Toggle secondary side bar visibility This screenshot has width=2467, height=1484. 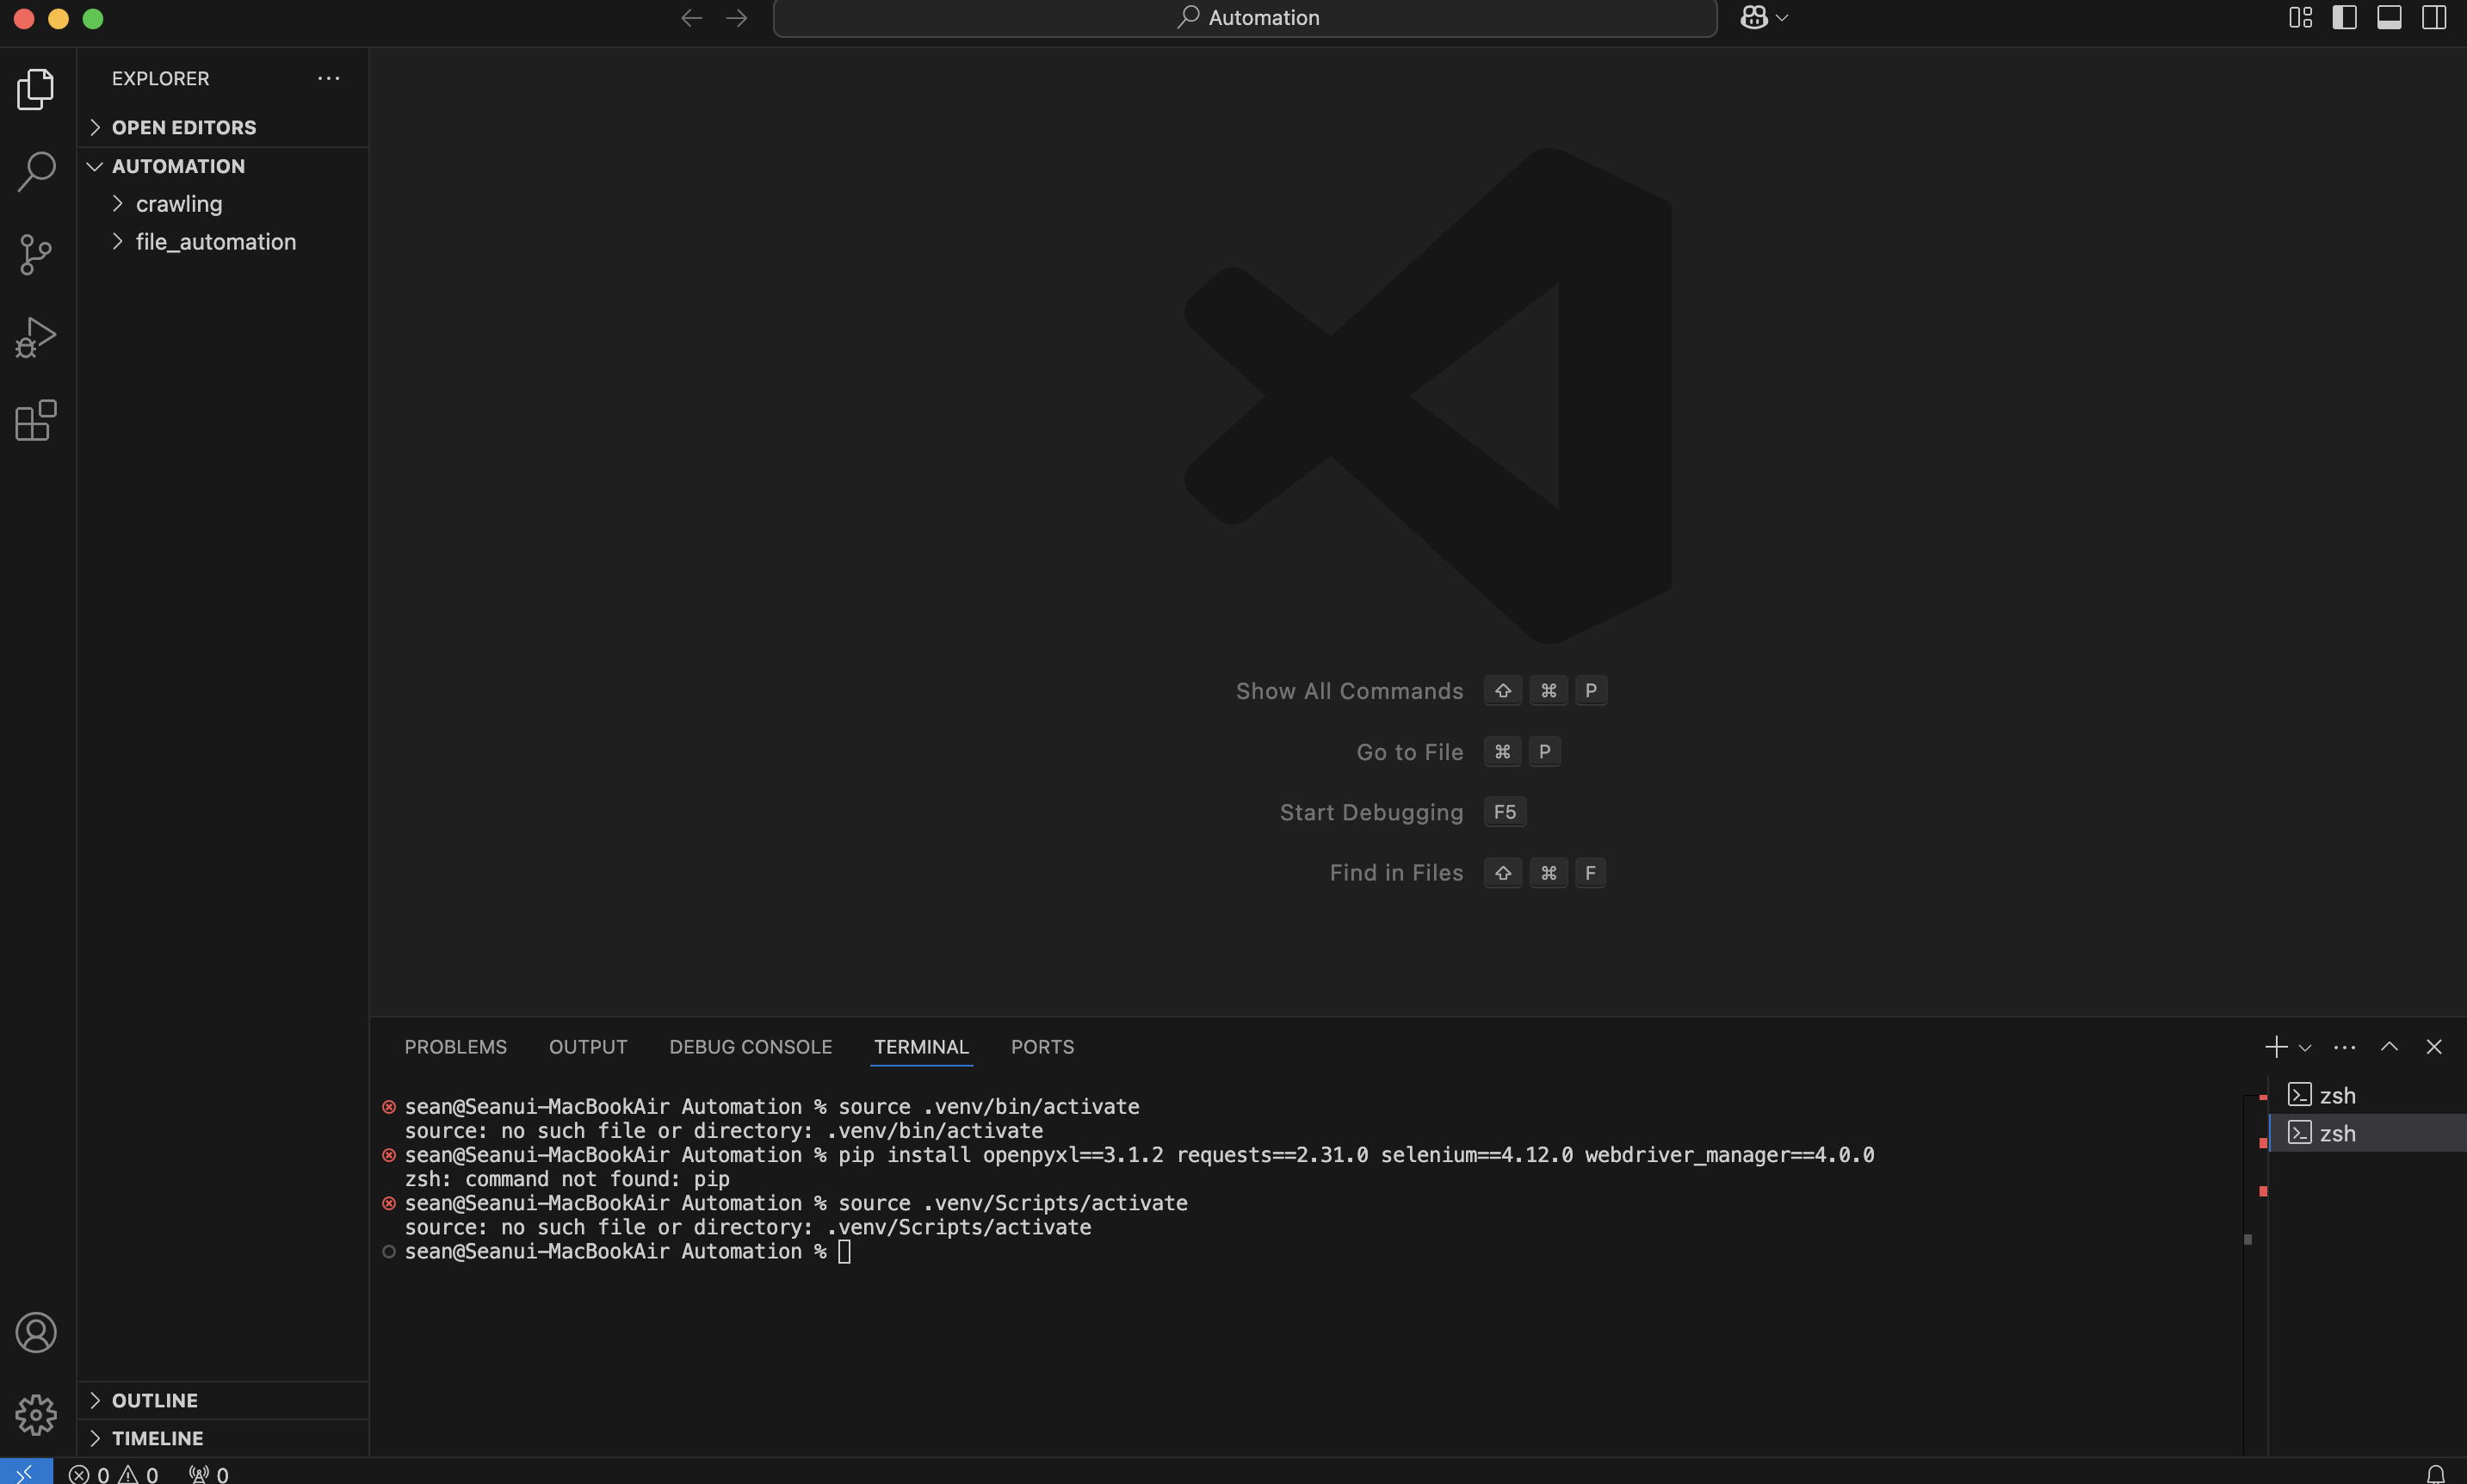[2434, 18]
